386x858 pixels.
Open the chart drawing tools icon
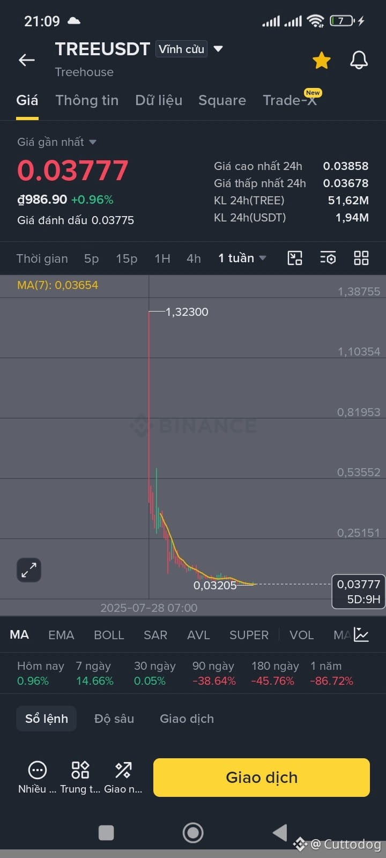[x=295, y=258]
